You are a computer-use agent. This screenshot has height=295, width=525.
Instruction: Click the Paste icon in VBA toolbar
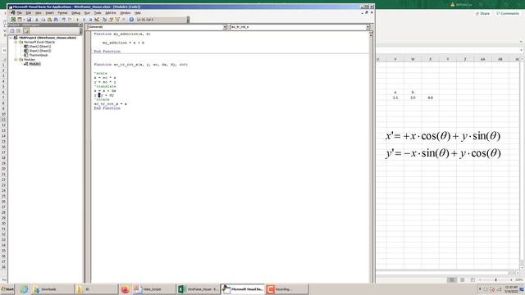[49, 20]
